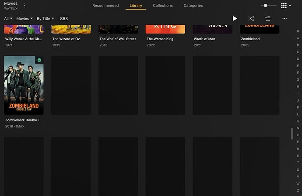This screenshot has width=302, height=196.
Task: Open the Movies library options menu
Action: click(x=25, y=6)
